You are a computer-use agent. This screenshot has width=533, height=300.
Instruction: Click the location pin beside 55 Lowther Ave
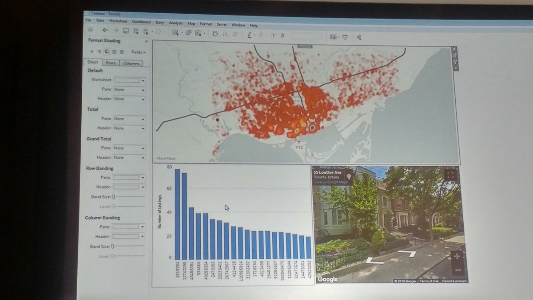click(349, 177)
